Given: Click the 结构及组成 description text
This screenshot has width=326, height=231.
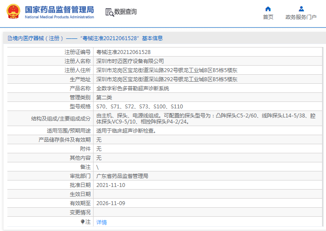Looking at the screenshot, I should pos(206,119).
